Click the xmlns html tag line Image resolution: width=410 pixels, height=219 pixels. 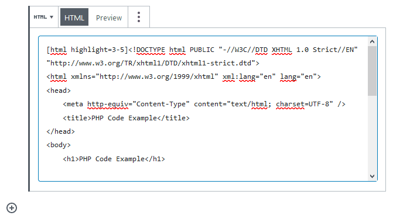183,77
